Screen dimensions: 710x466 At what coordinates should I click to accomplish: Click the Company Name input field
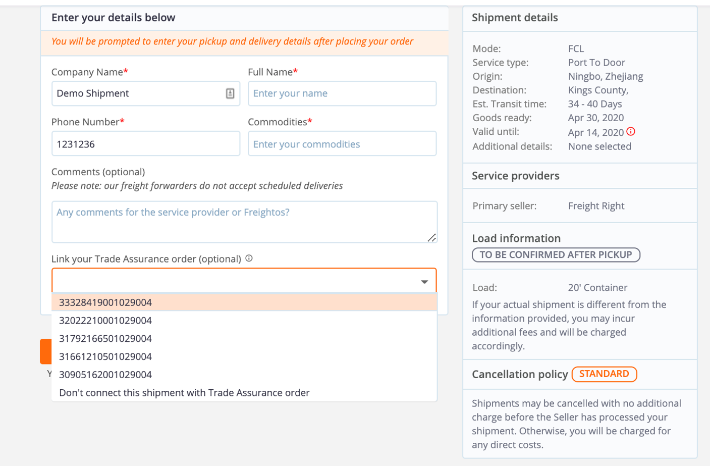(x=146, y=93)
